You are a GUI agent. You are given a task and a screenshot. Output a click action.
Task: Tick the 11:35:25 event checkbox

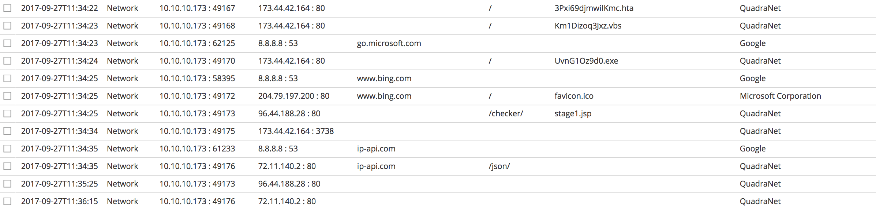click(x=7, y=184)
